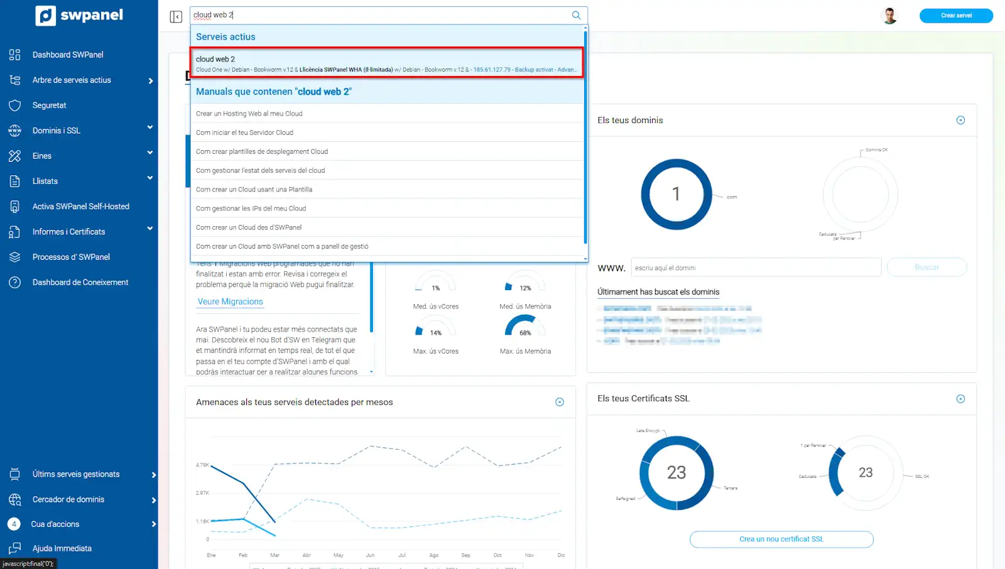
Task: Expand the Dominis i SSL chevron
Action: point(150,127)
